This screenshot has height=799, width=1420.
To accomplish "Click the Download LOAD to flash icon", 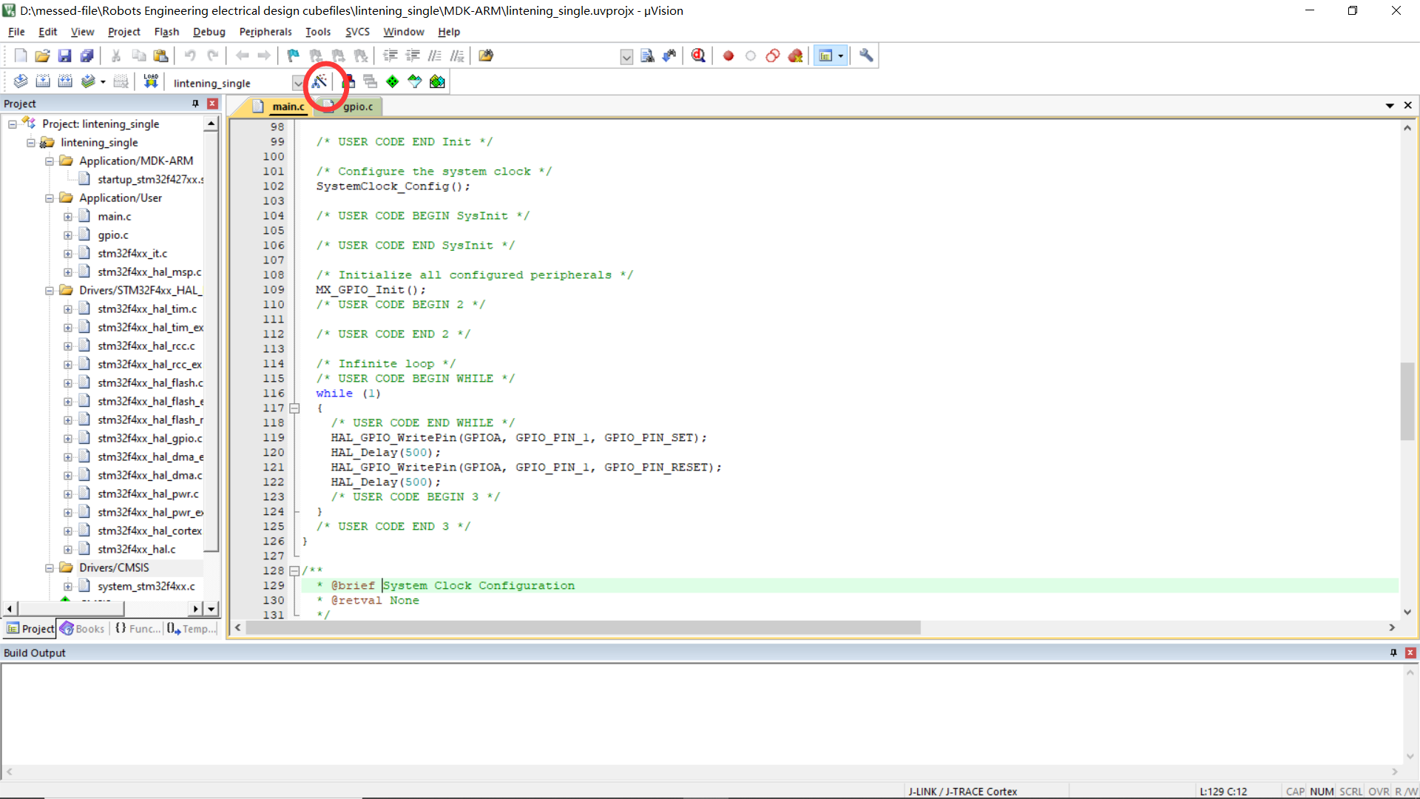I will 151,81.
